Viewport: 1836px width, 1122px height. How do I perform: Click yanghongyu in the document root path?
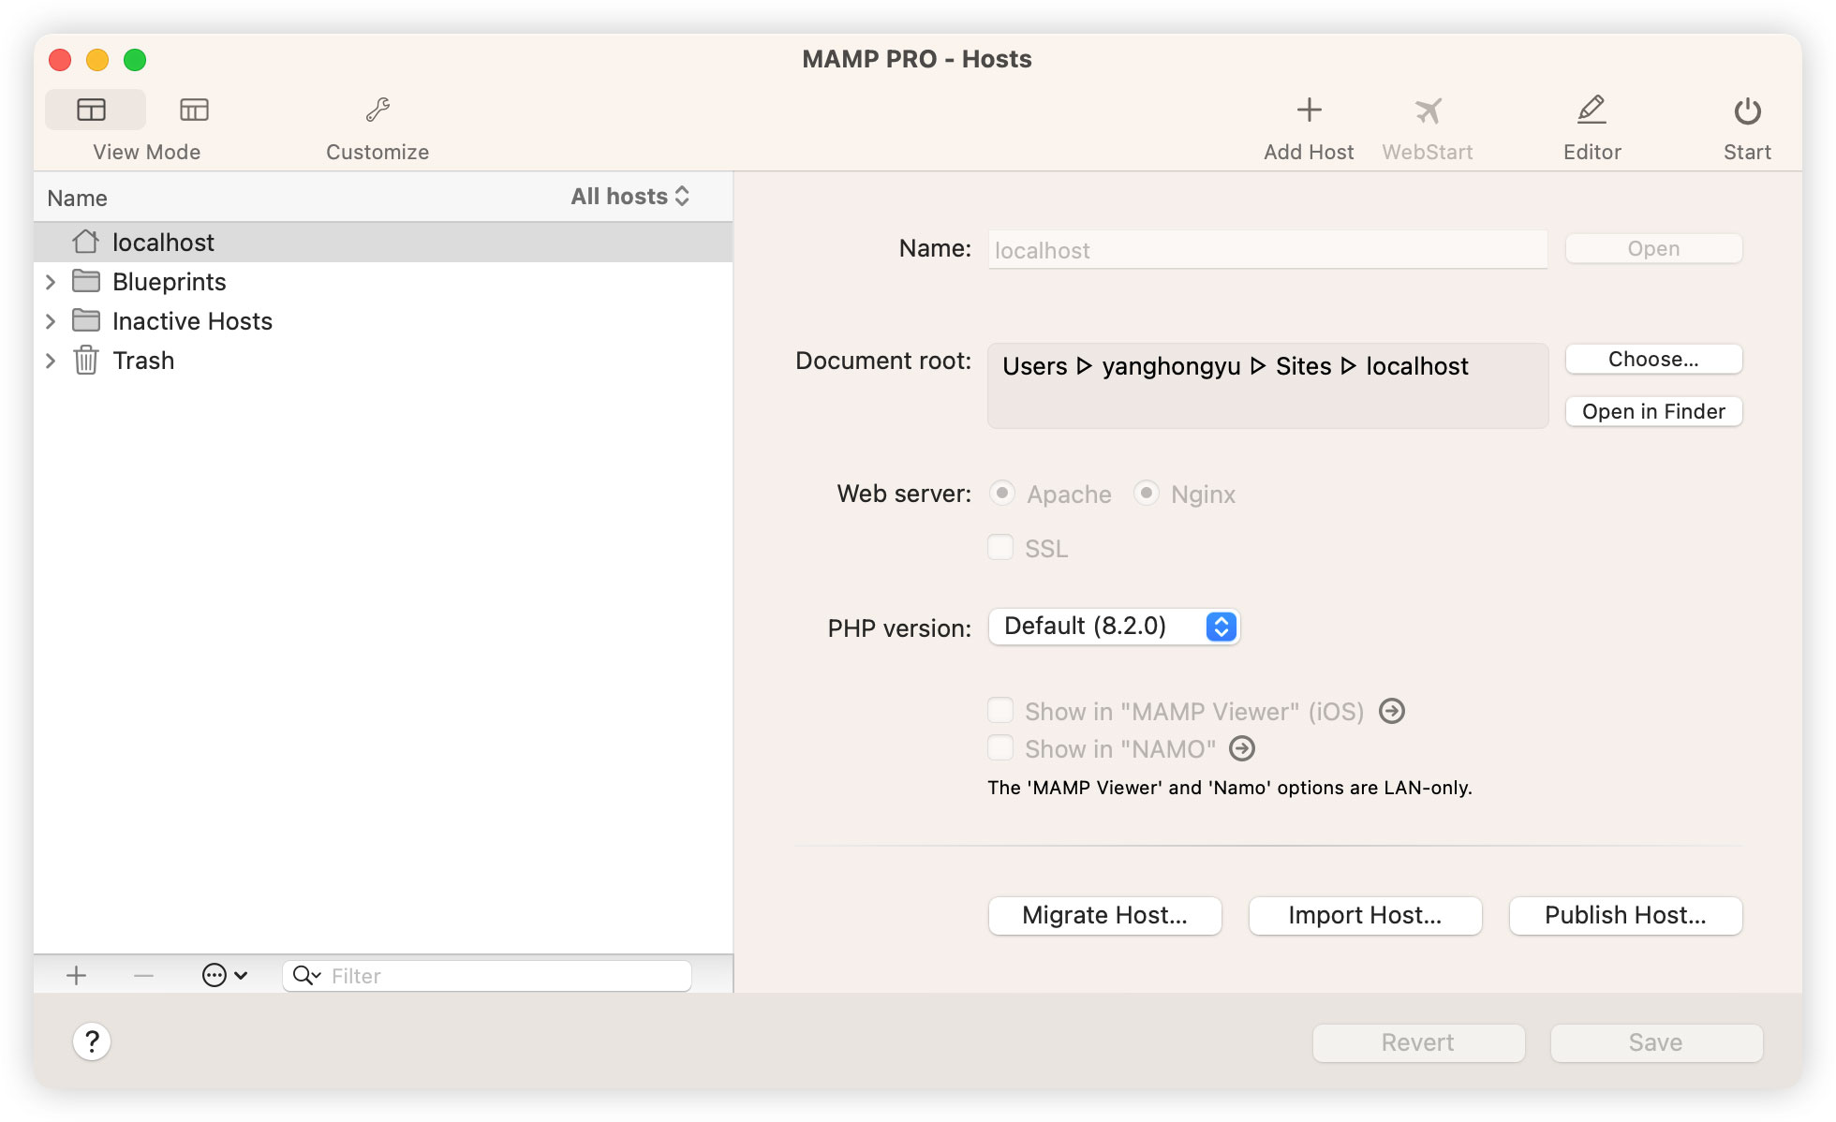pyautogui.click(x=1171, y=366)
